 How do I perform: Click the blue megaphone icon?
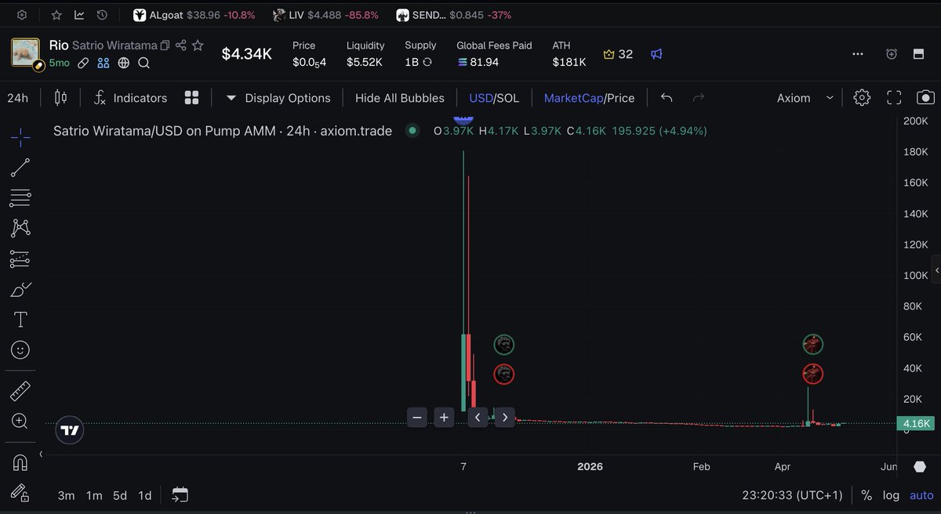657,54
